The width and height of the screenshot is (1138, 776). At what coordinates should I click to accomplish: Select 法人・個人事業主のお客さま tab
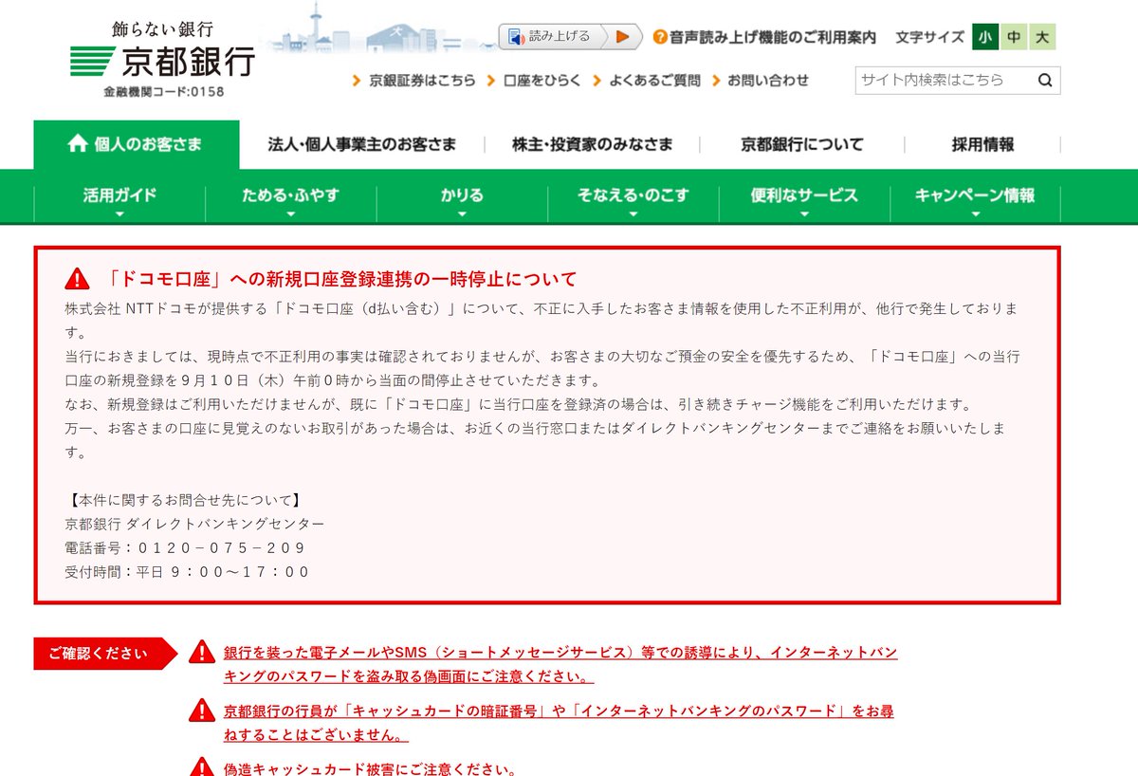[x=362, y=145]
